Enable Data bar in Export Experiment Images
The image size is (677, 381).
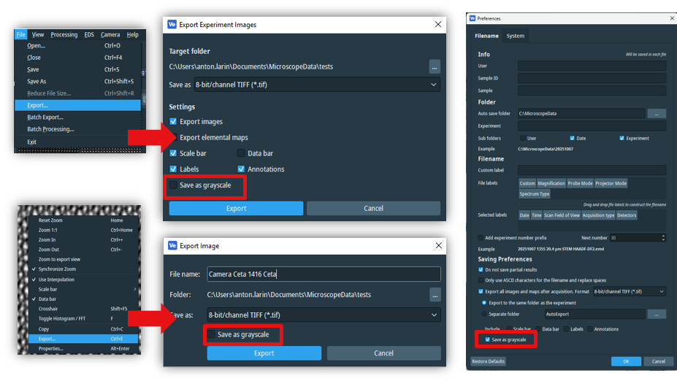coord(241,153)
